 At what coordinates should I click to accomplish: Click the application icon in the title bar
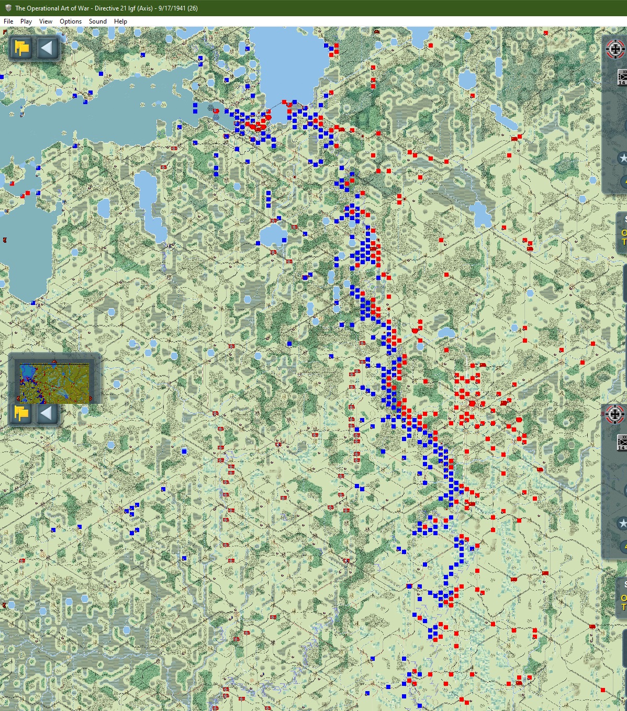[x=8, y=8]
